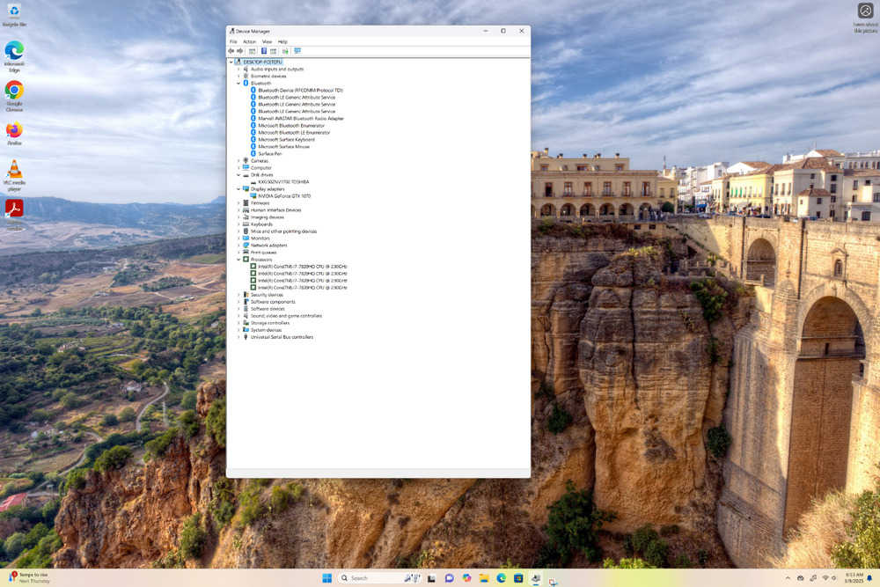Click the System devices icon
Viewport: 880px width, 587px height.
[x=246, y=330]
